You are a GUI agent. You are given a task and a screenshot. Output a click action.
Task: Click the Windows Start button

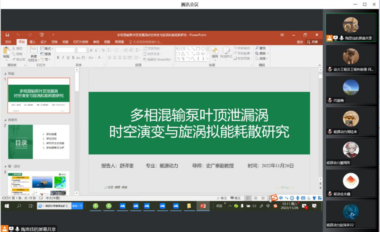[7, 206]
